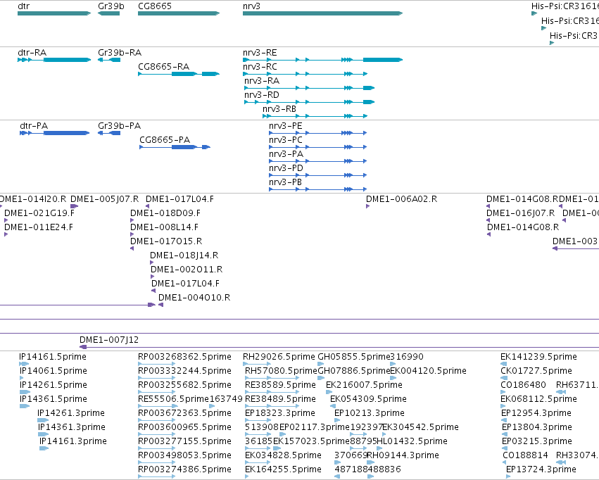Open the RE38489.5prime label
The height and width of the screenshot is (480, 599).
(280, 399)
